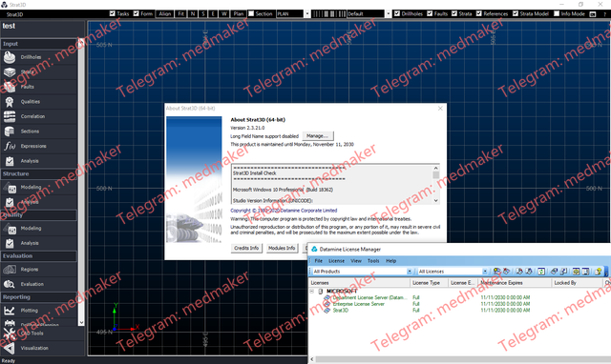The width and height of the screenshot is (611, 364).
Task: Open the Regions evaluation tool
Action: click(38, 269)
